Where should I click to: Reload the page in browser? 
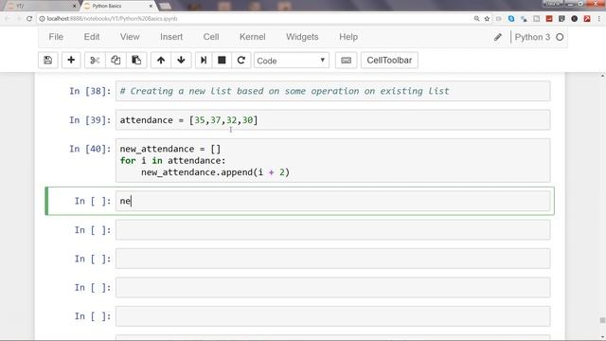29,19
